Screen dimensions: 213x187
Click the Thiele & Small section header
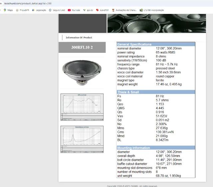156,92
